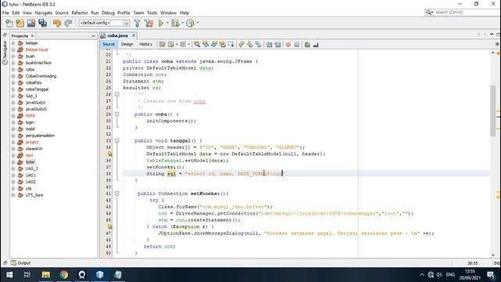Open Chrome from the taskbar
This screenshot has width=501, height=282.
(x=64, y=275)
